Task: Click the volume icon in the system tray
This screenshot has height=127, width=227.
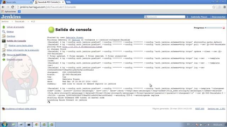Action: [209, 125]
